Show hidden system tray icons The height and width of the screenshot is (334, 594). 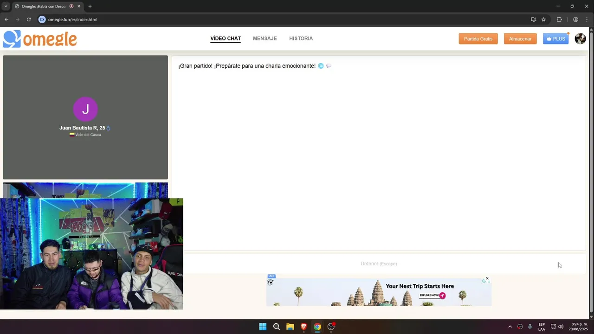tap(510, 327)
